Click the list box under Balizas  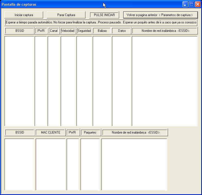[x=102, y=81]
